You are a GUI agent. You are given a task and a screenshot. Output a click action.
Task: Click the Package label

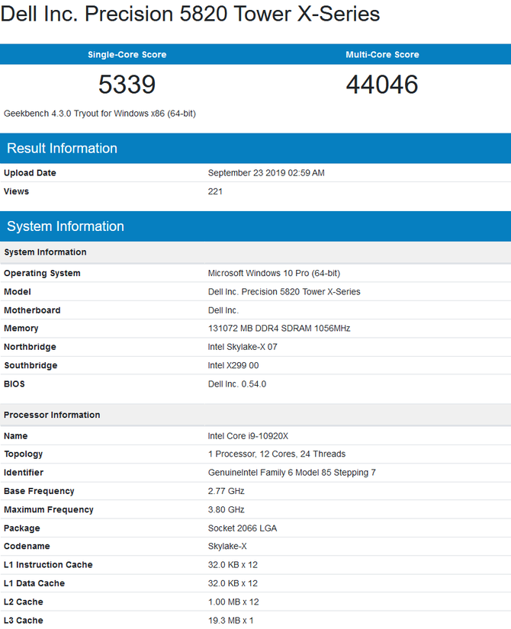coord(21,528)
